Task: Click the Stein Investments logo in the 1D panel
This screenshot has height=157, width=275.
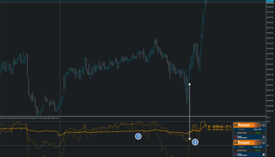Action: tap(240, 154)
